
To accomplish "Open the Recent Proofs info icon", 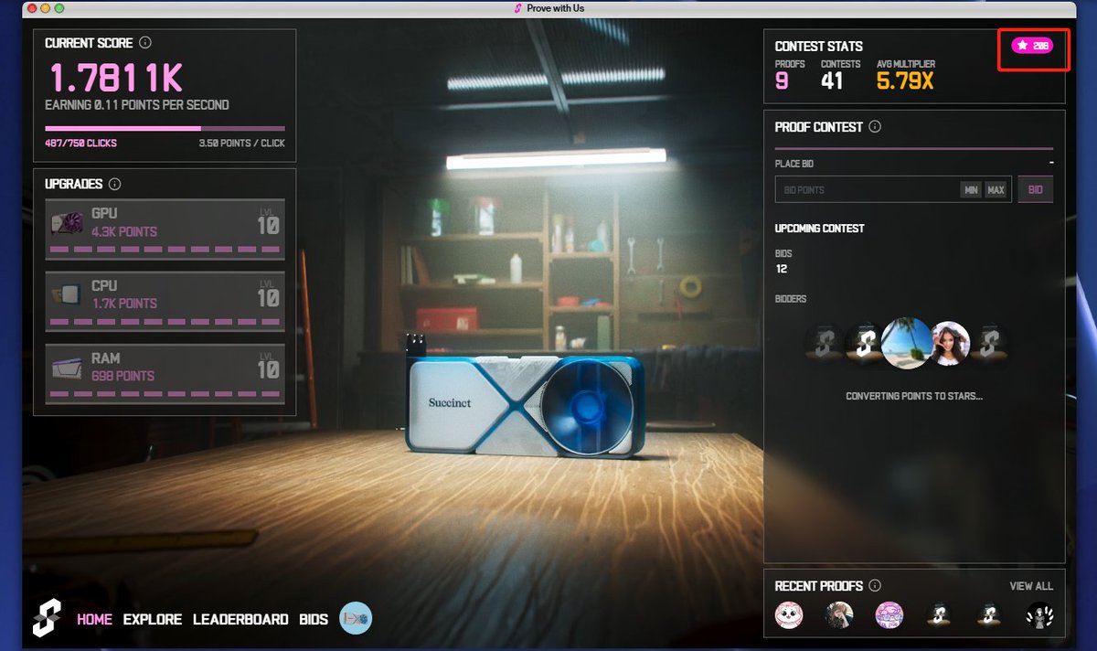I will coord(875,585).
